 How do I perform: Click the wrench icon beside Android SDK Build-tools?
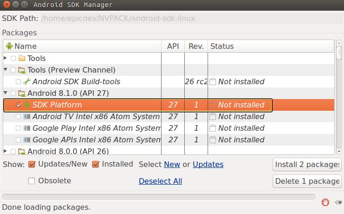tap(27, 81)
